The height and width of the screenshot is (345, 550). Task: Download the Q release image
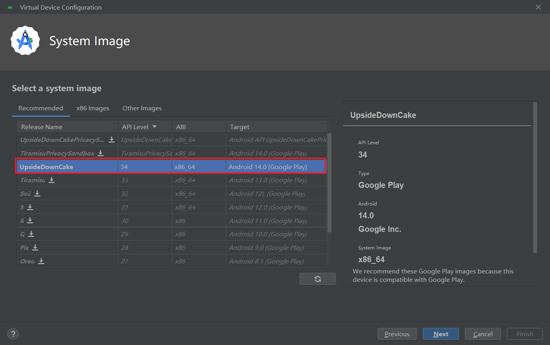pyautogui.click(x=31, y=234)
